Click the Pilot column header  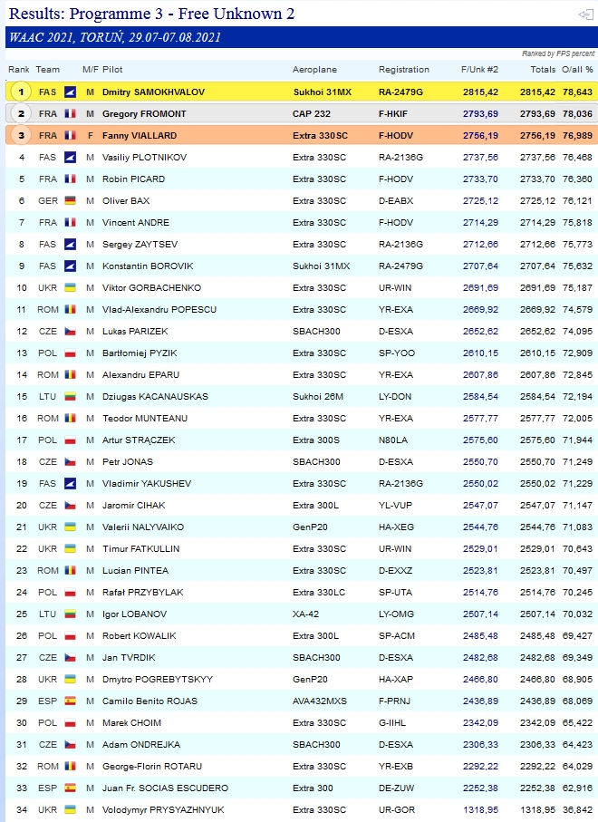coord(112,69)
